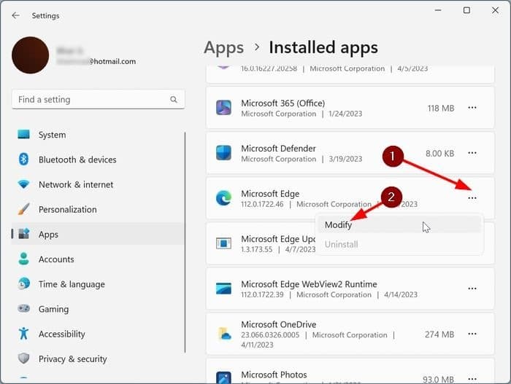
Task: Click the Personalization paintbrush icon
Action: tap(23, 209)
